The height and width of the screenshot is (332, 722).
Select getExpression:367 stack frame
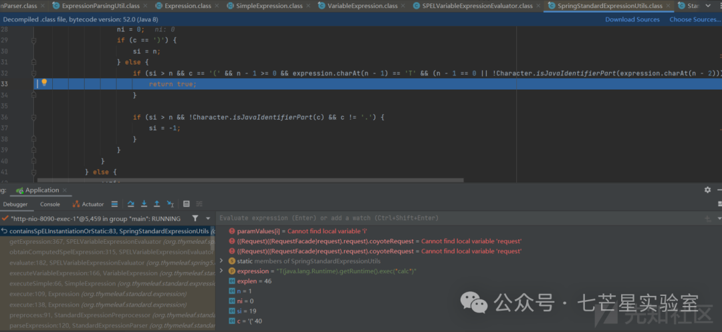[107, 242]
